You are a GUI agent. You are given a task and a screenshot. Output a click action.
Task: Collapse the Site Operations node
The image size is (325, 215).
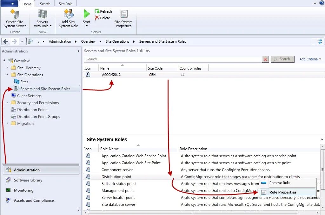[x=7, y=75]
